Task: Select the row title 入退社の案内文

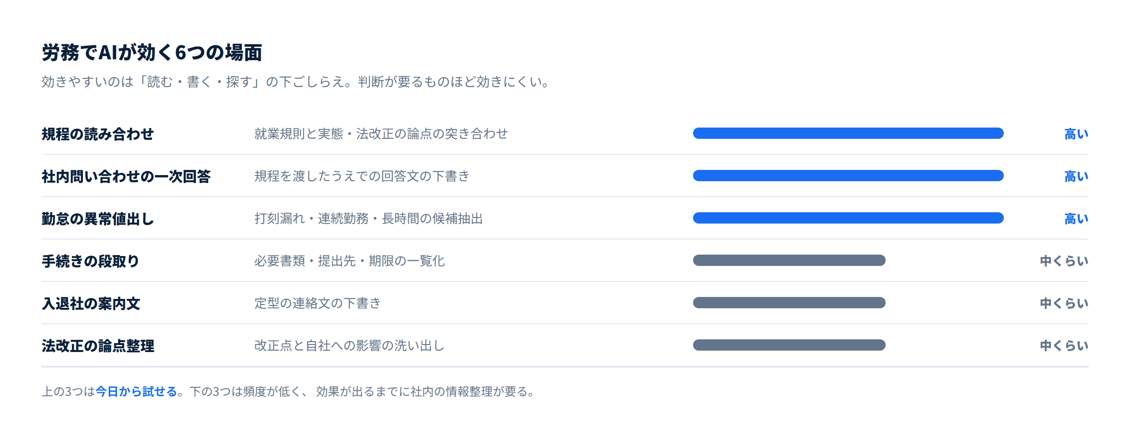Action: click(91, 303)
